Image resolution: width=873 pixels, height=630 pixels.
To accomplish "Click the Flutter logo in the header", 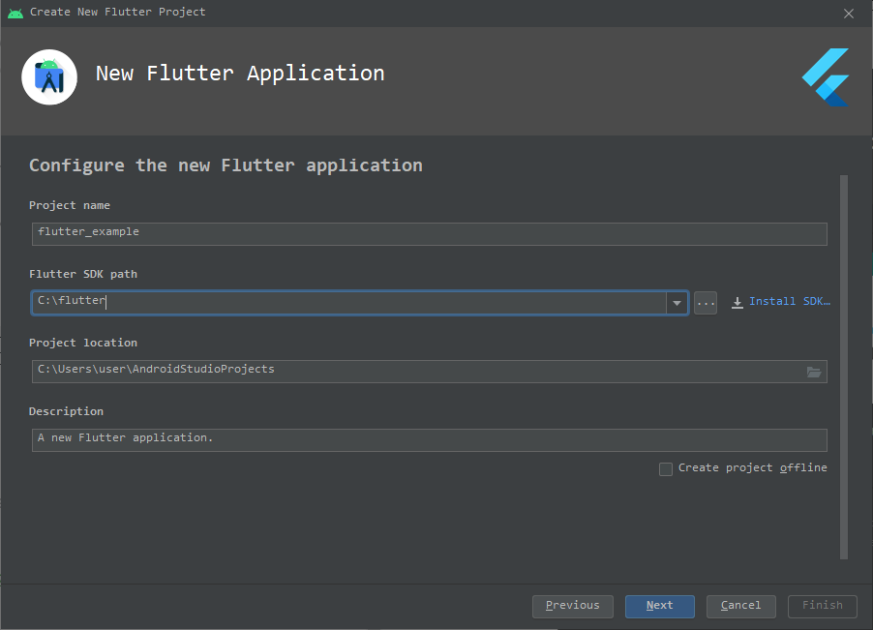I will click(826, 77).
